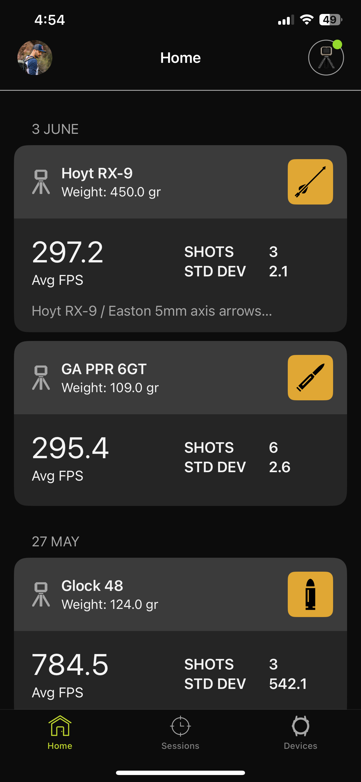Viewport: 361px width, 782px height.
Task: Tap the 542.1 STD DEV value
Action: click(288, 684)
